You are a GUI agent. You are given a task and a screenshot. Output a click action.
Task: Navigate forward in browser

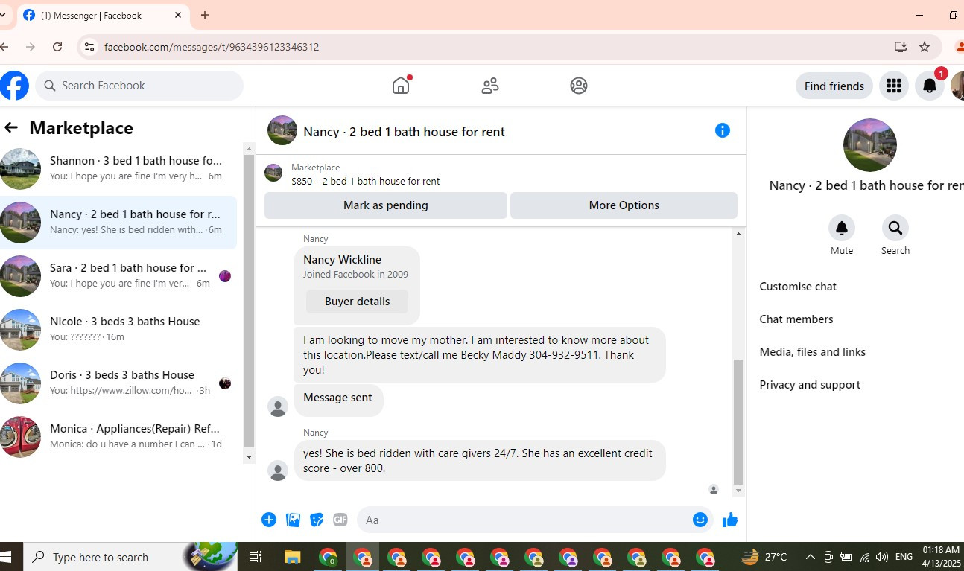pos(31,47)
